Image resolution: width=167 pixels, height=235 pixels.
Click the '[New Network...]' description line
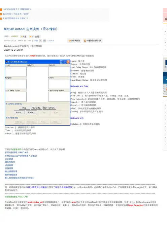coord(105,99)
